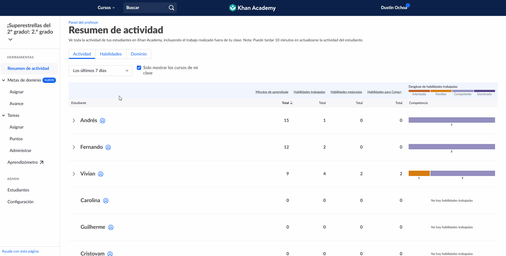Open Puntos under Tareas
This screenshot has width=506, height=256.
pyautogui.click(x=16, y=139)
